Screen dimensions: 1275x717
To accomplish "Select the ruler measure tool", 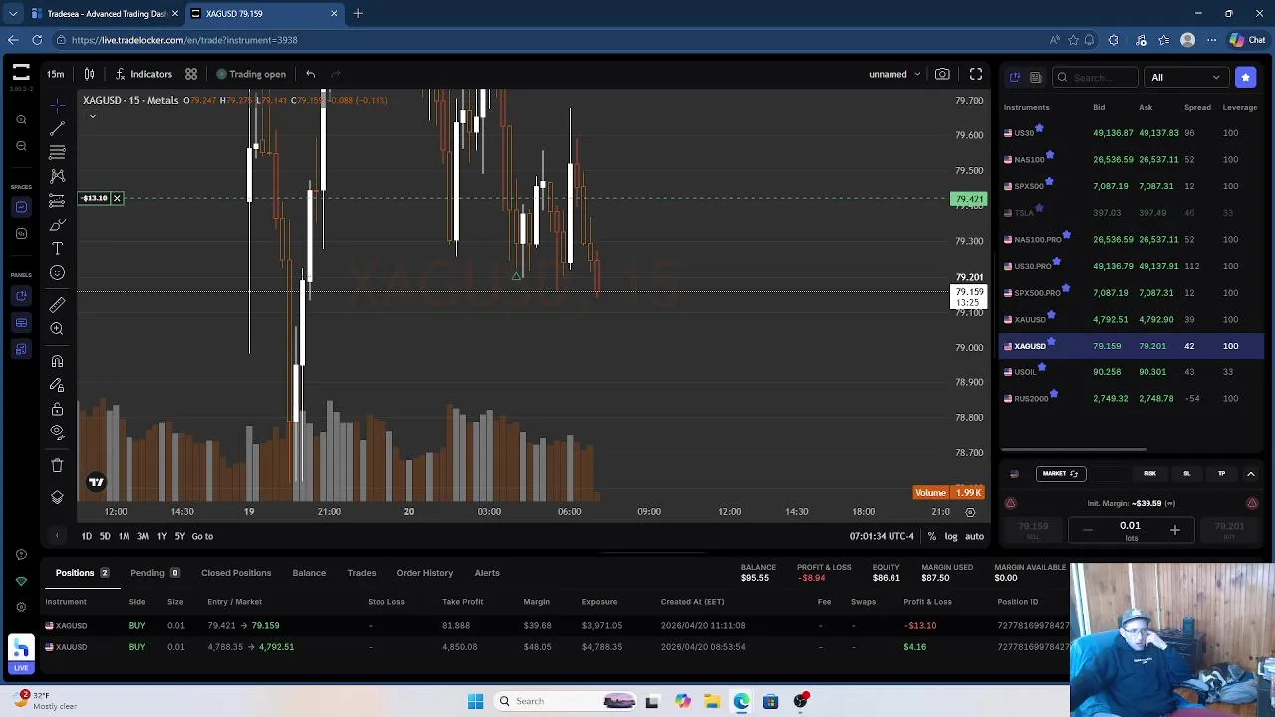I will tap(57, 305).
